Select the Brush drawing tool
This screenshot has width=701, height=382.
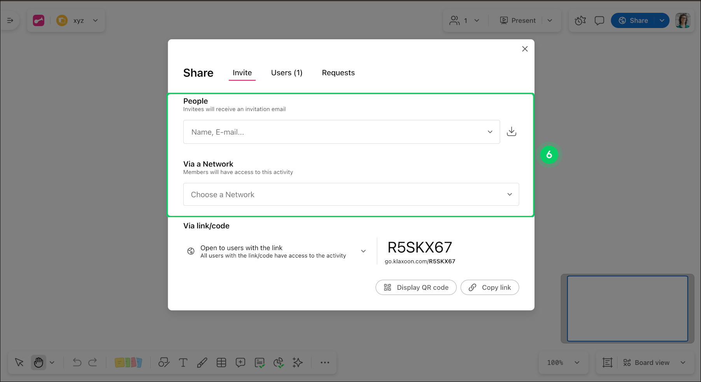202,362
